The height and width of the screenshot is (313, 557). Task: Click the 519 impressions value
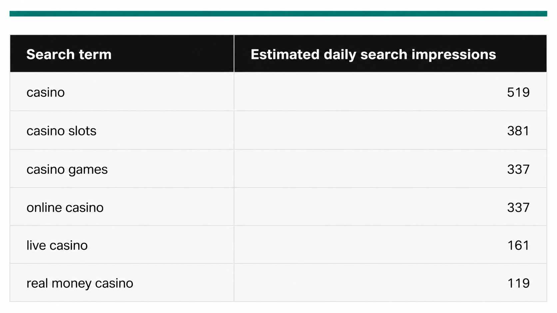pyautogui.click(x=518, y=92)
